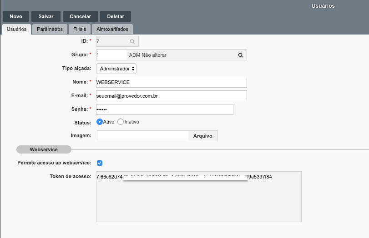Image resolution: width=369 pixels, height=238 pixels.
Task: Select the Ativo radio button
Action: click(x=100, y=122)
